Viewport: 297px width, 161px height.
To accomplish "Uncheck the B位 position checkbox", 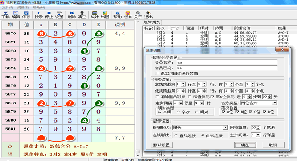I will coord(237,112).
